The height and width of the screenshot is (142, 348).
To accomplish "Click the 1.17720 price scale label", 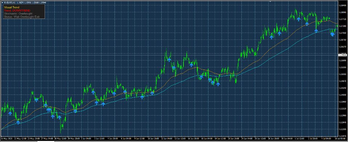I will (343, 19).
